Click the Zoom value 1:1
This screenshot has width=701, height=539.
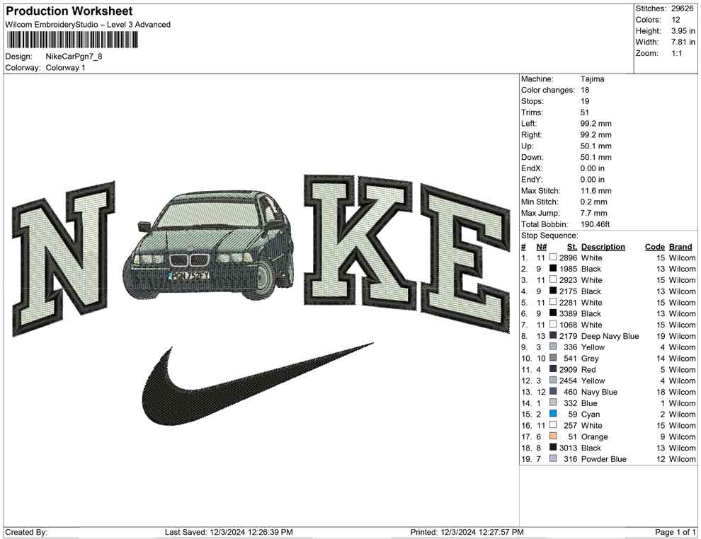point(677,53)
